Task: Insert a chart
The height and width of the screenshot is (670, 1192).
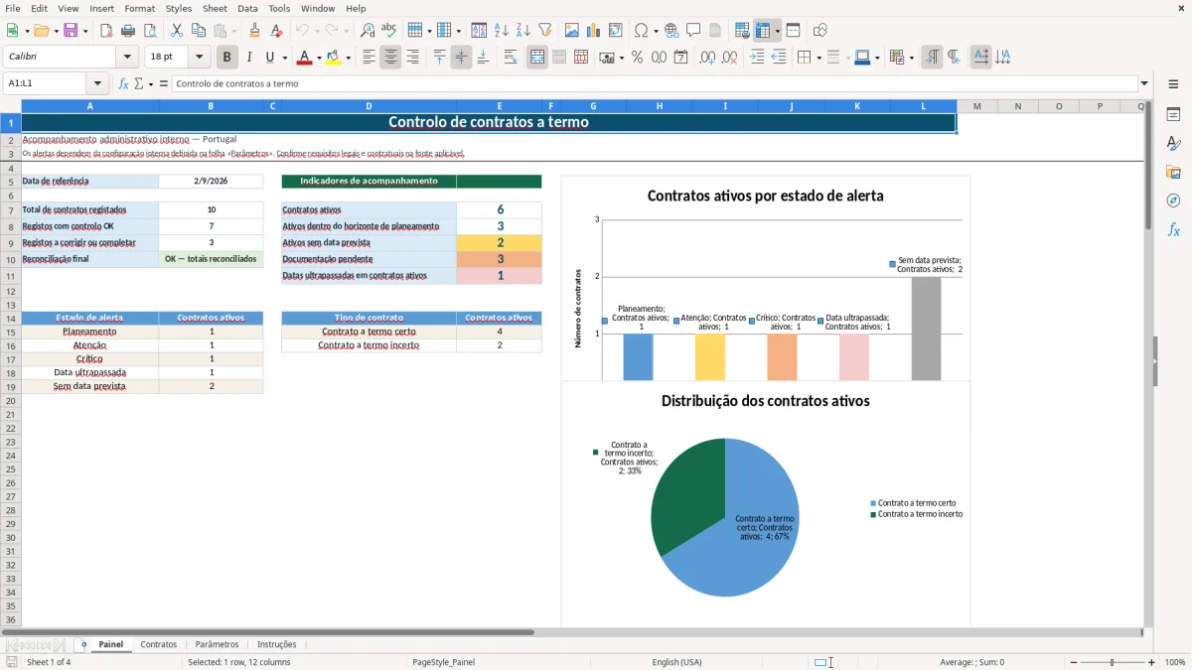Action: tap(594, 31)
